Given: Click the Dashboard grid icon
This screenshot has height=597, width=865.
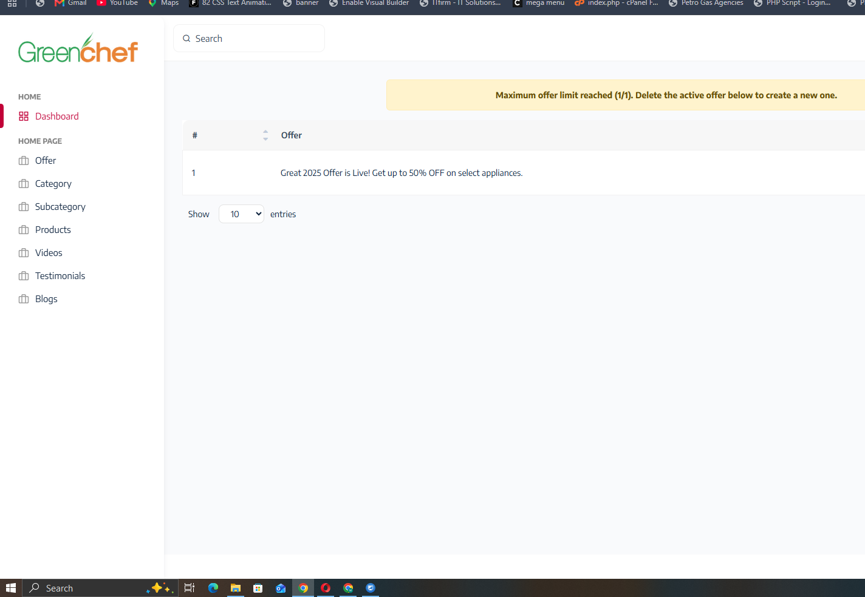Looking at the screenshot, I should (x=24, y=116).
